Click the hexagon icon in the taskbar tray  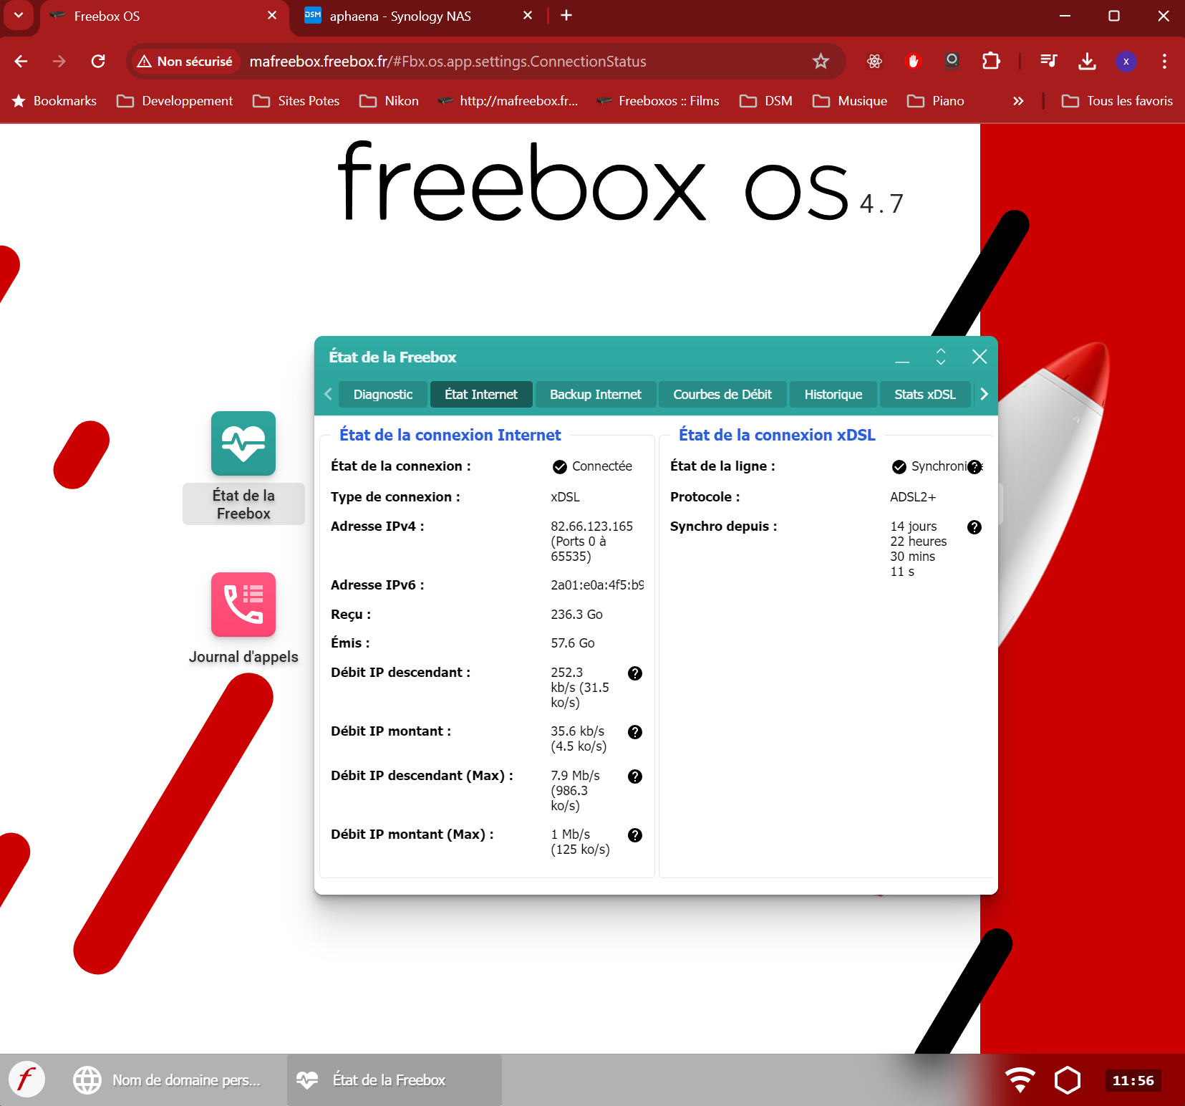coord(1067,1079)
